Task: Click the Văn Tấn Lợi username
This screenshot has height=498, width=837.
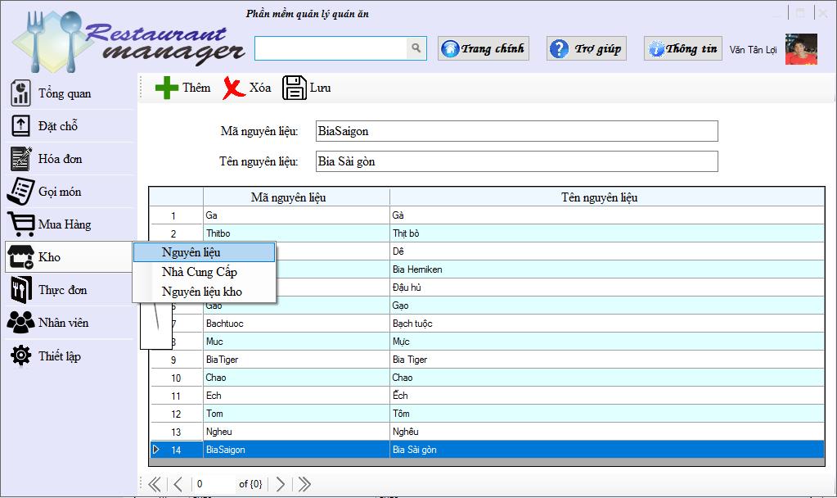Action: (x=753, y=50)
